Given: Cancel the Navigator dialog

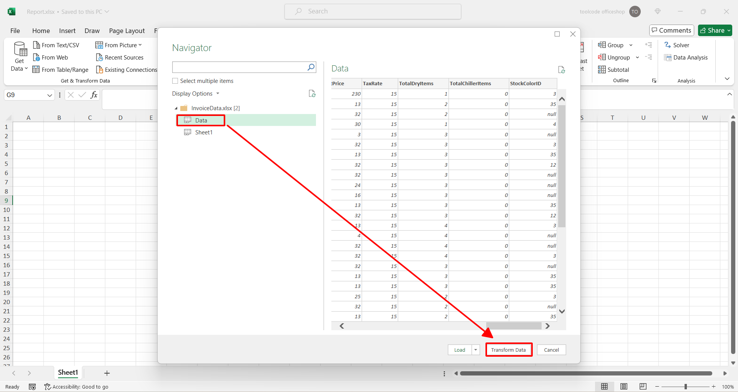Looking at the screenshot, I should (x=552, y=350).
